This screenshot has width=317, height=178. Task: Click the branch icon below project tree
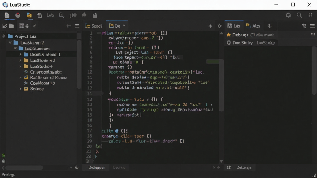[x=76, y=167]
